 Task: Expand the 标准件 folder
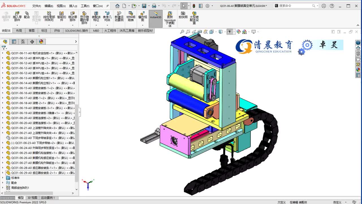pyautogui.click(x=3, y=178)
